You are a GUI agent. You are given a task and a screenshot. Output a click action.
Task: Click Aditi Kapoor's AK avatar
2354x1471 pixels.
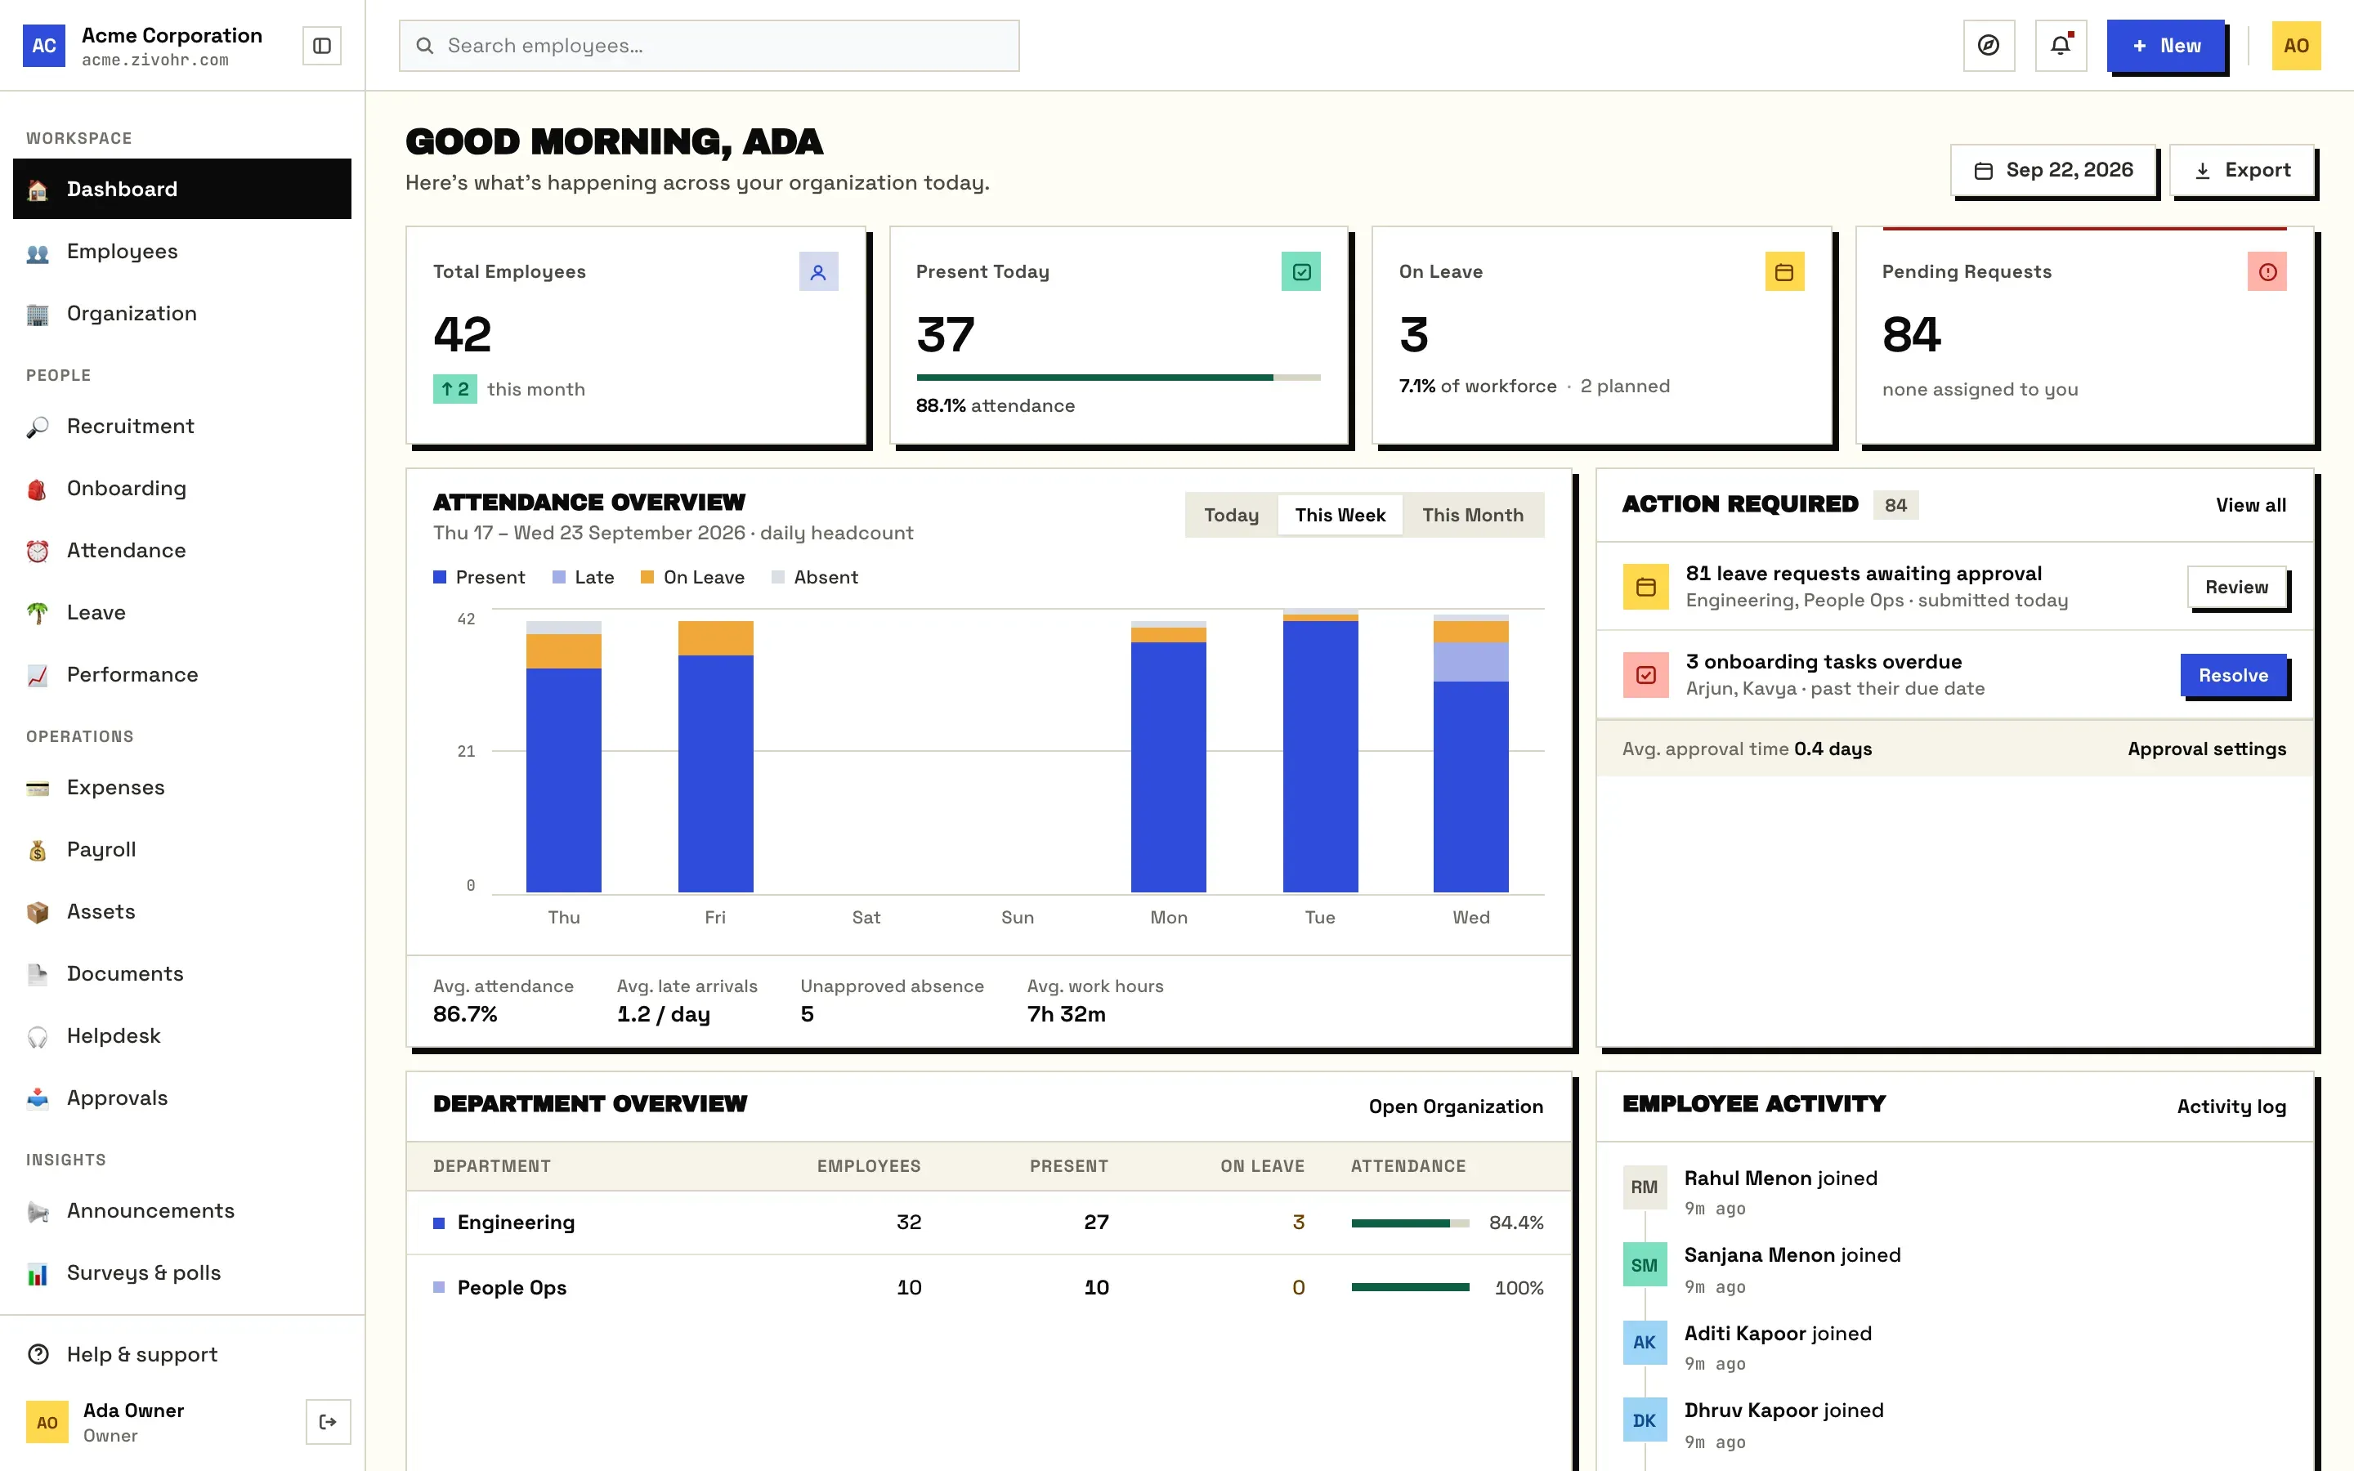click(x=1644, y=1343)
